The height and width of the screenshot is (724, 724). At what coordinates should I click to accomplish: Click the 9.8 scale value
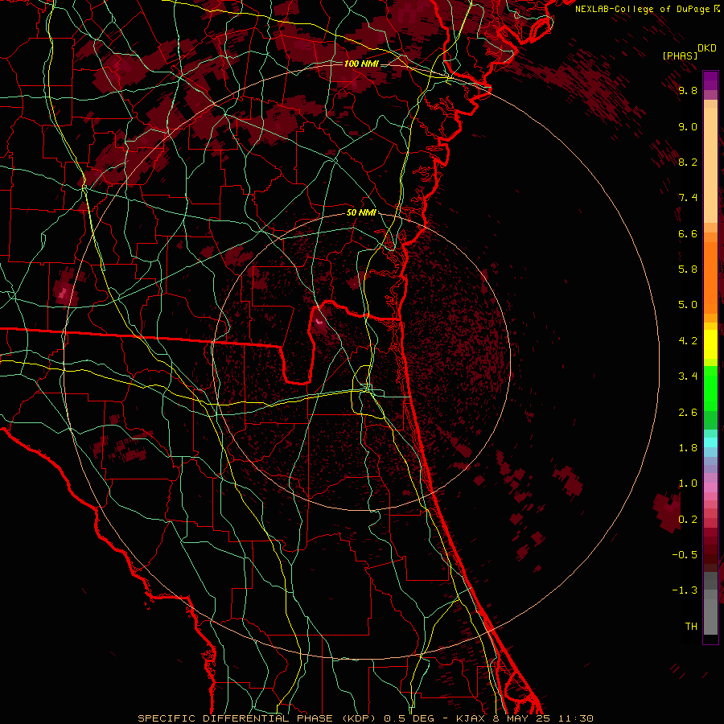[688, 90]
